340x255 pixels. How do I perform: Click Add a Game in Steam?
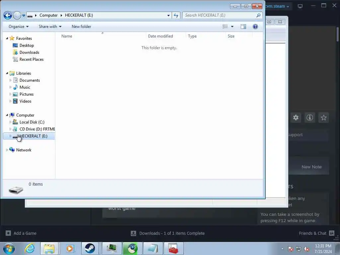click(x=21, y=233)
